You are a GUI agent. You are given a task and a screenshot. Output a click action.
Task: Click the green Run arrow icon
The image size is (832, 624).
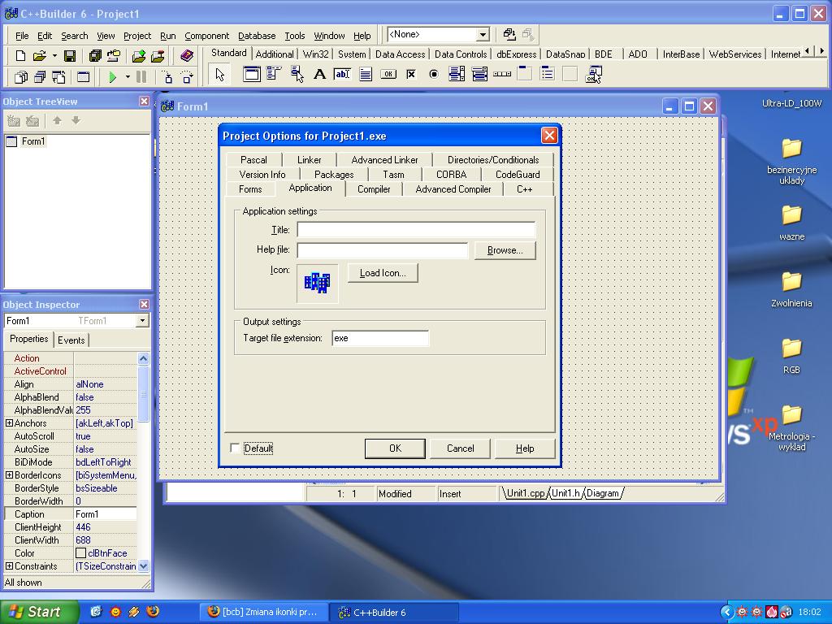point(112,77)
